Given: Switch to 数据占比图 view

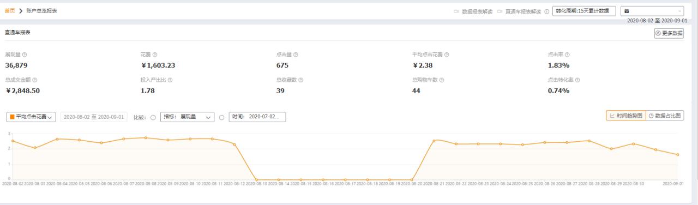Looking at the screenshot, I should tap(665, 116).
